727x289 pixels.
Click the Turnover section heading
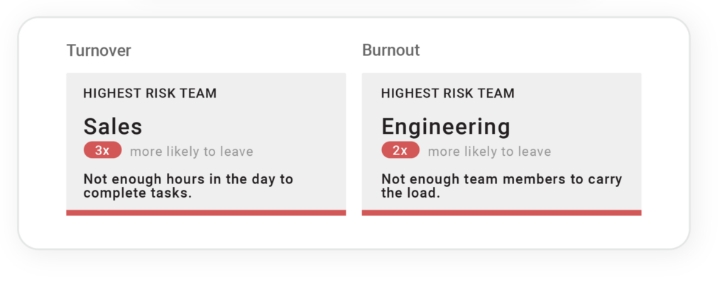[x=99, y=50]
